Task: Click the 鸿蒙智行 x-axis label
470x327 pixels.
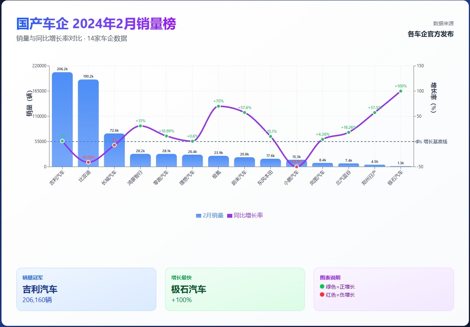Action: pyautogui.click(x=136, y=178)
